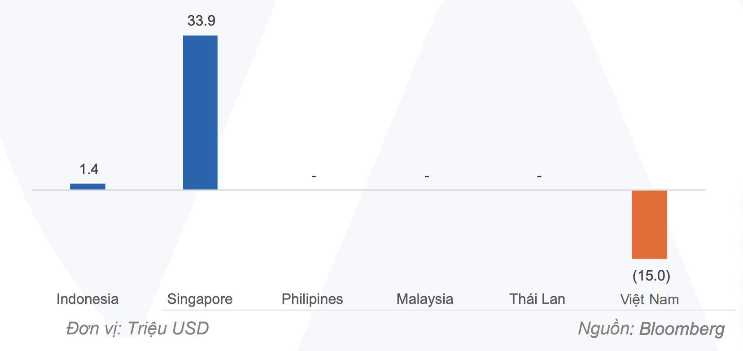Viewport: 743px width, 351px height.
Task: Click the word Bloomberg in the source note
Action: (x=682, y=329)
